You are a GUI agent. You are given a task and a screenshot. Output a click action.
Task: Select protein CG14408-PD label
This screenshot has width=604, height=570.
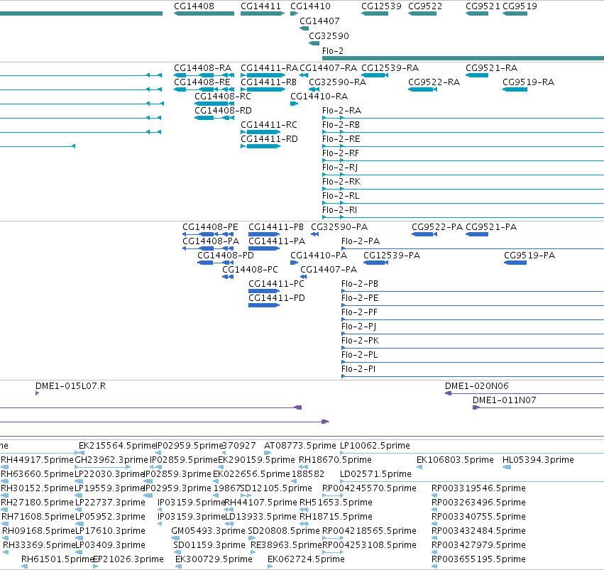(226, 256)
